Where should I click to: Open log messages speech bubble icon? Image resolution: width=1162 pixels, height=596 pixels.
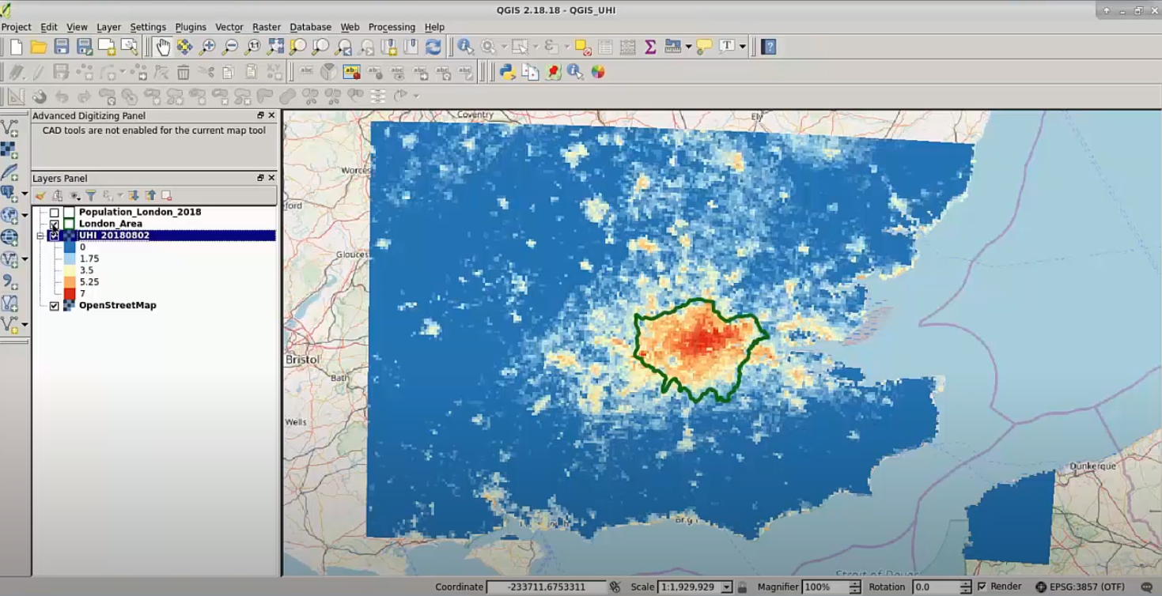1147,587
